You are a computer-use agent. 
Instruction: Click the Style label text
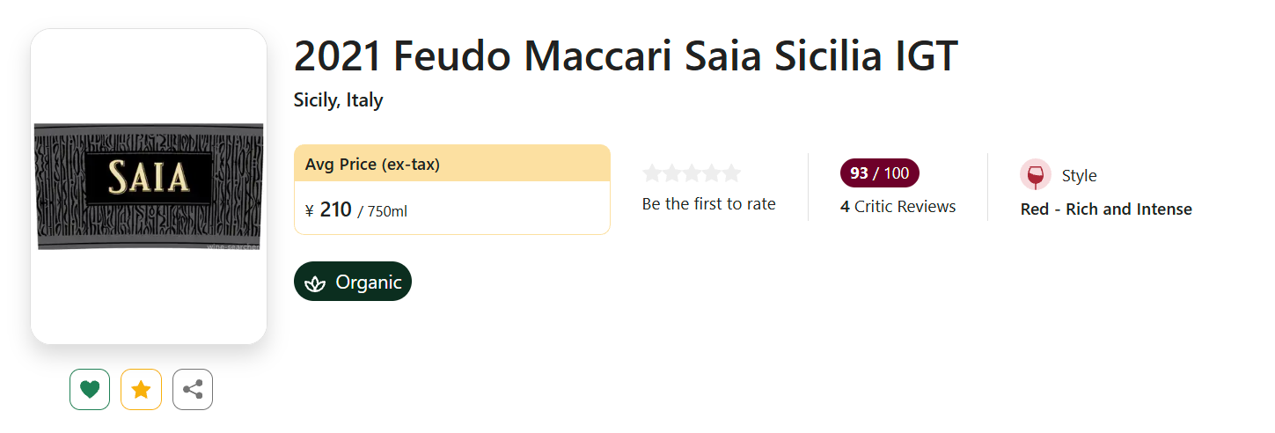(x=1079, y=176)
